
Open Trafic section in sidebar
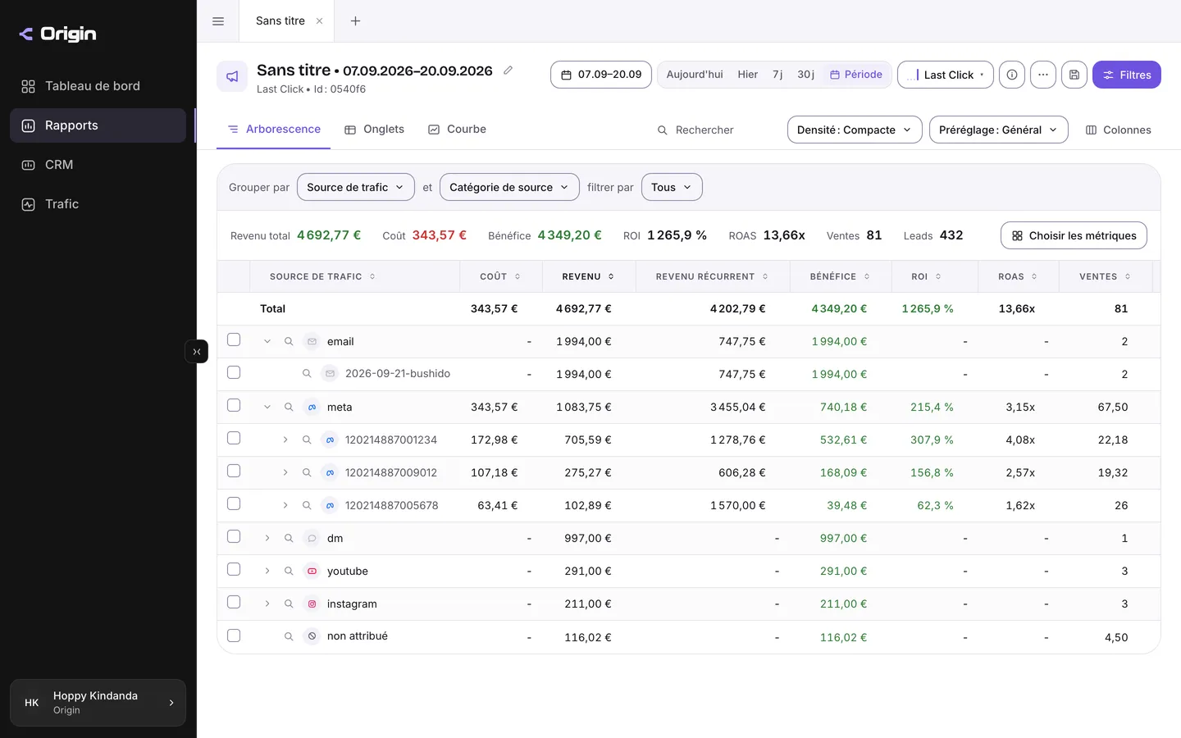(x=98, y=204)
